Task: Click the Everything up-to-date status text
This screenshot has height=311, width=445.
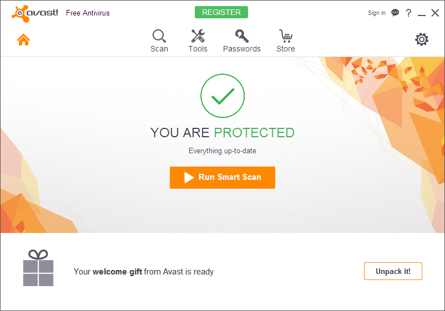Action: pyautogui.click(x=222, y=151)
